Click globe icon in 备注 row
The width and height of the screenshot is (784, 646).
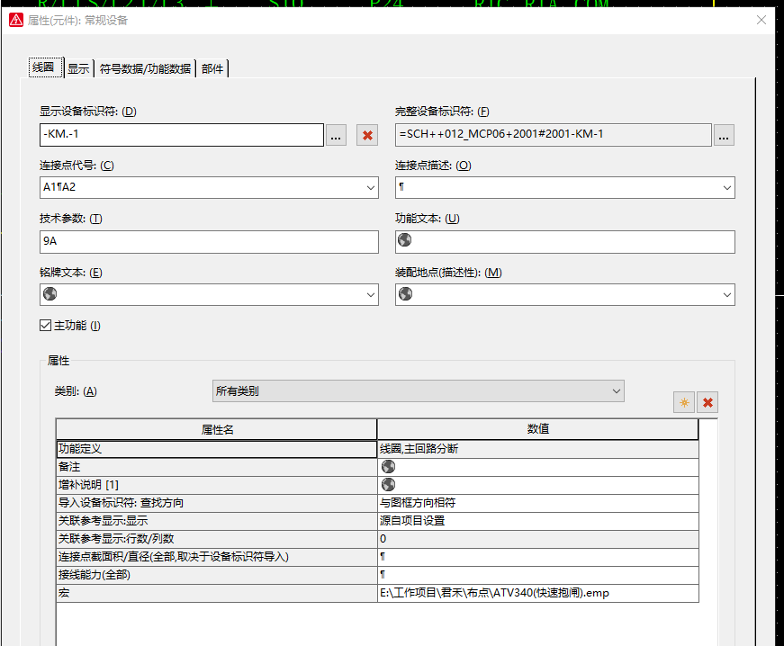coord(388,466)
